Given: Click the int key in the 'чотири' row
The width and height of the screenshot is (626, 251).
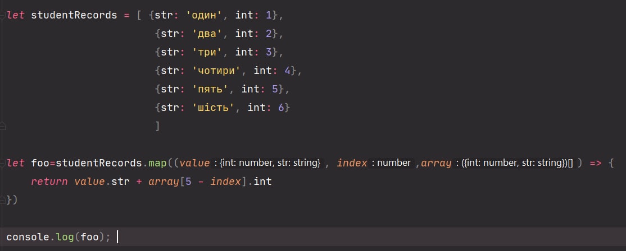Looking at the screenshot, I should (263, 71).
